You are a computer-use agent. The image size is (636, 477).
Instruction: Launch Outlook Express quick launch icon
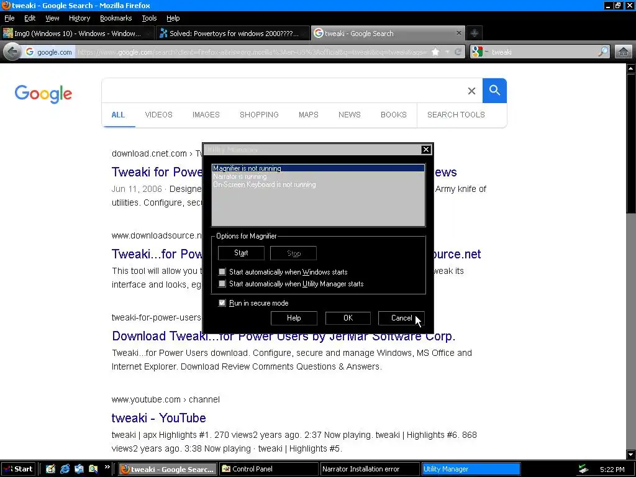point(79,469)
